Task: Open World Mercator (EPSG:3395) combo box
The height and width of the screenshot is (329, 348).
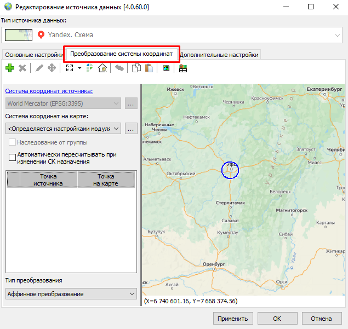Action: pos(63,103)
